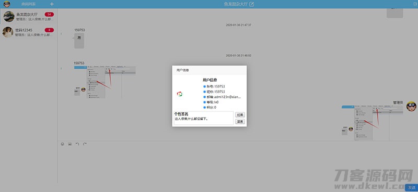Open the screenshot image sent by 管理员
The image size is (418, 192).
[x=373, y=123]
